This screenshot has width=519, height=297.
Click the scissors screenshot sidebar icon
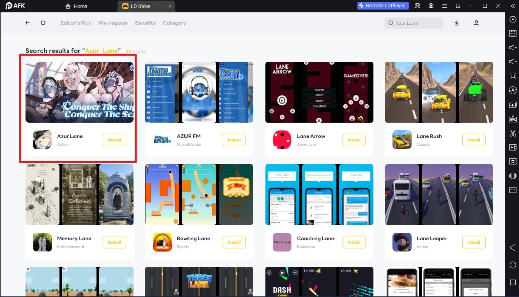tap(513, 134)
